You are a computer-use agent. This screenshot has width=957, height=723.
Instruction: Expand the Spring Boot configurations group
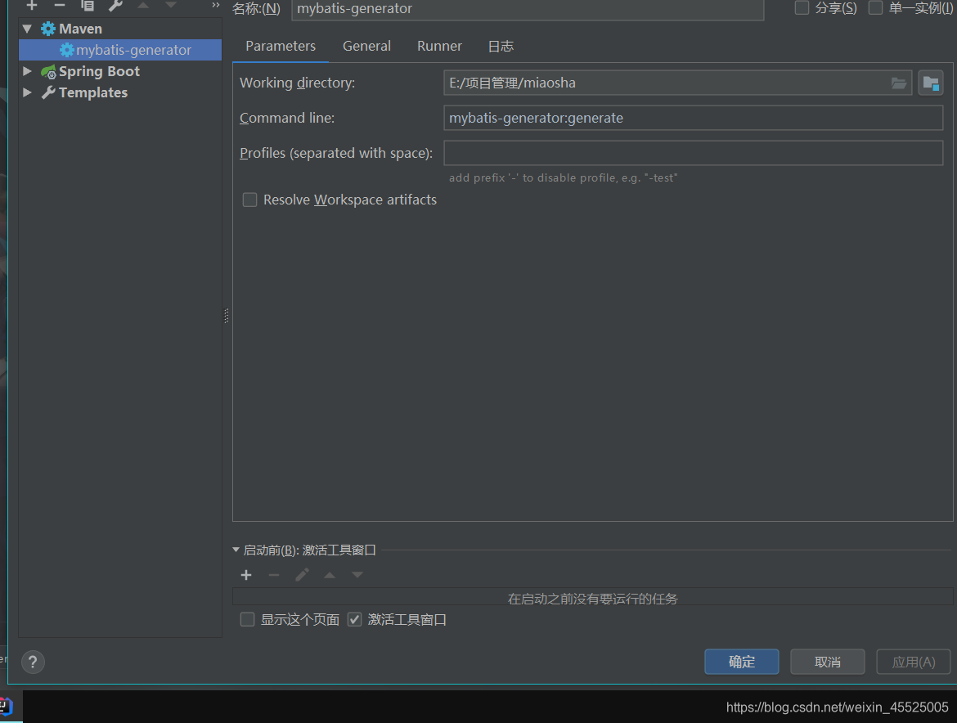pyautogui.click(x=27, y=71)
